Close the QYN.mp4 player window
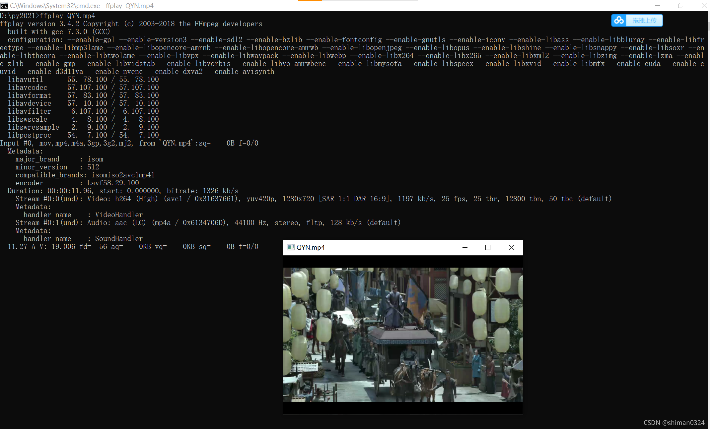Viewport: 710px width, 429px height. pyautogui.click(x=511, y=247)
